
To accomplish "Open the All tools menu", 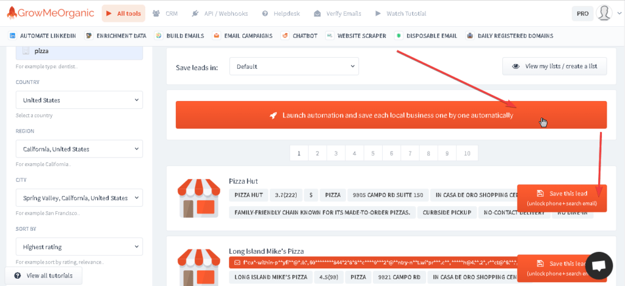I will 123,13.
